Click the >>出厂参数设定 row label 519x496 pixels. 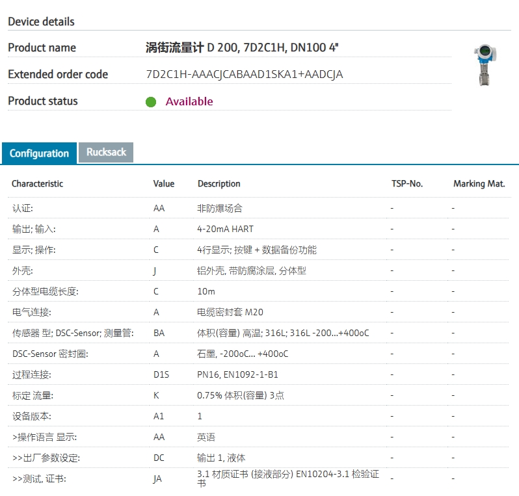pyautogui.click(x=46, y=458)
